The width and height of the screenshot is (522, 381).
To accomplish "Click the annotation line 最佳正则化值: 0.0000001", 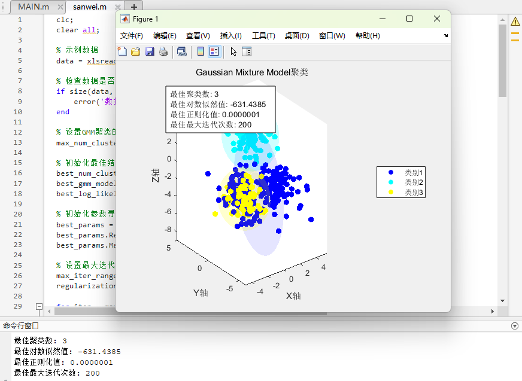I will click(x=215, y=115).
